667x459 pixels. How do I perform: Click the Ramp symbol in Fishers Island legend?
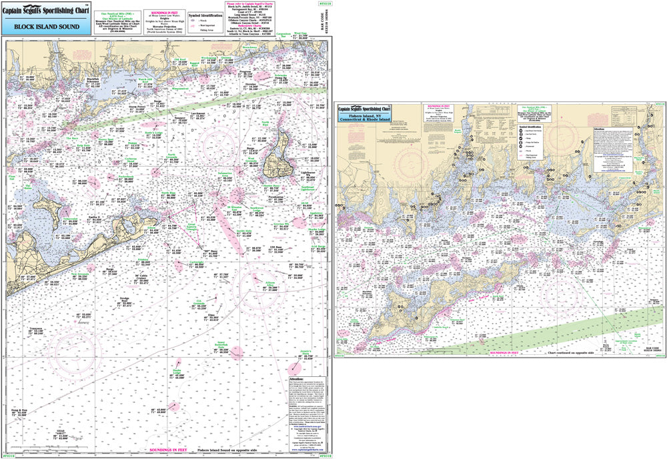[x=521, y=138]
